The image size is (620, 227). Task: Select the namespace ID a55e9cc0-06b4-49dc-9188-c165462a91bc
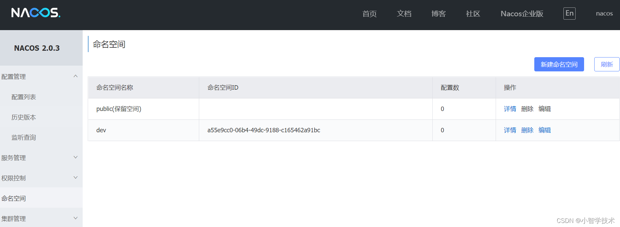click(x=264, y=130)
